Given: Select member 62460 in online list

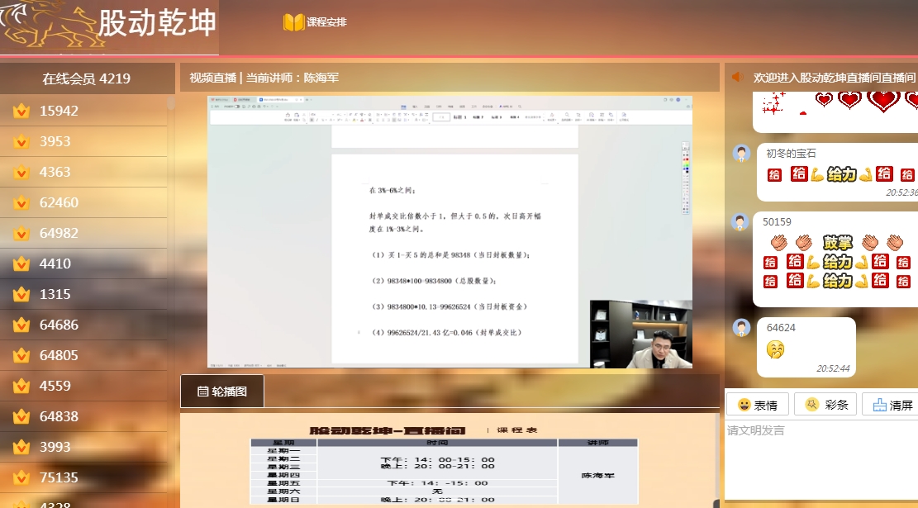Looking at the screenshot, I should click(x=83, y=202).
